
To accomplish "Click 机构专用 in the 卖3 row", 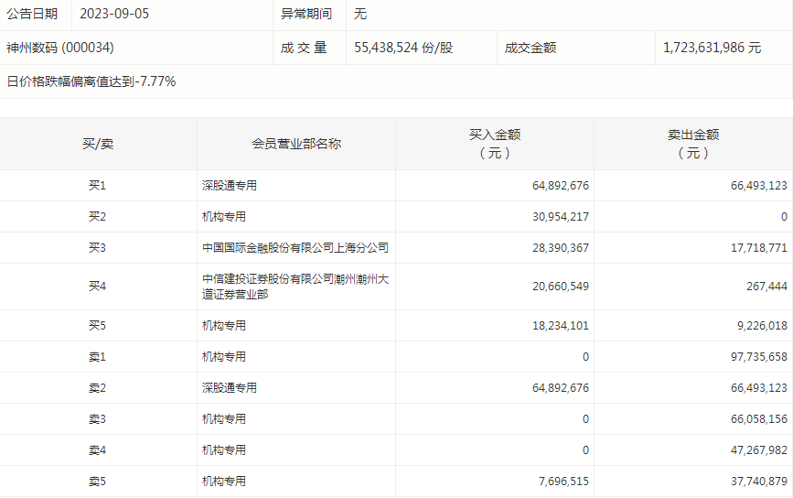I will coord(224,419).
